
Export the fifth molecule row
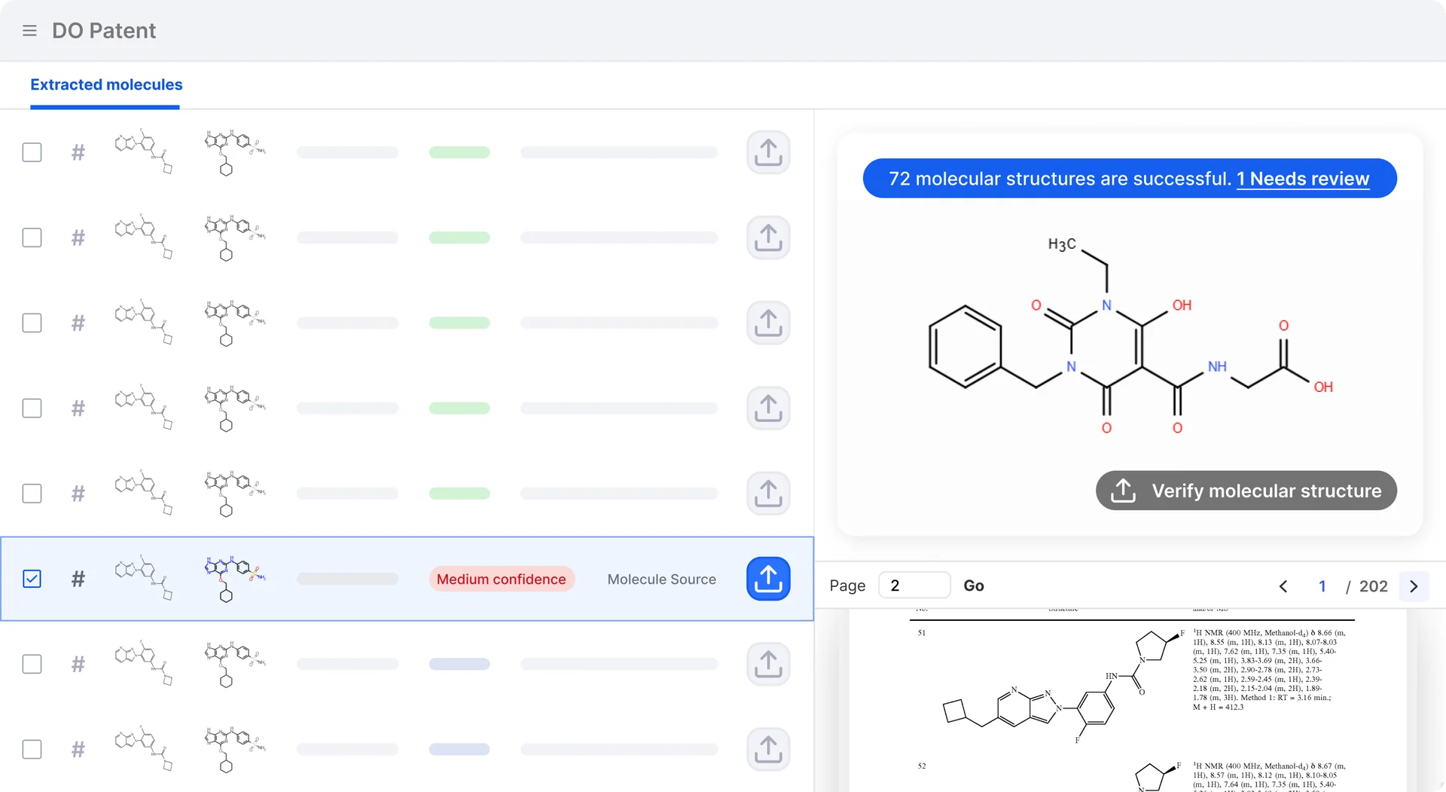click(768, 494)
